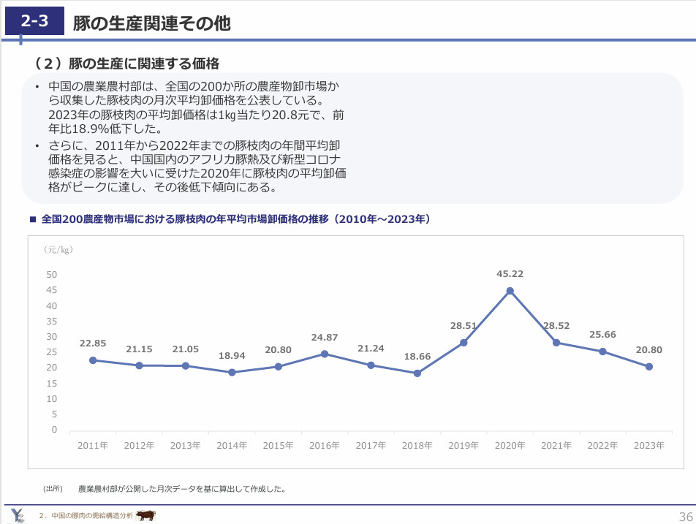Click the second bullet starting さらに、2011年から
This screenshot has width=696, height=524.
click(x=197, y=167)
